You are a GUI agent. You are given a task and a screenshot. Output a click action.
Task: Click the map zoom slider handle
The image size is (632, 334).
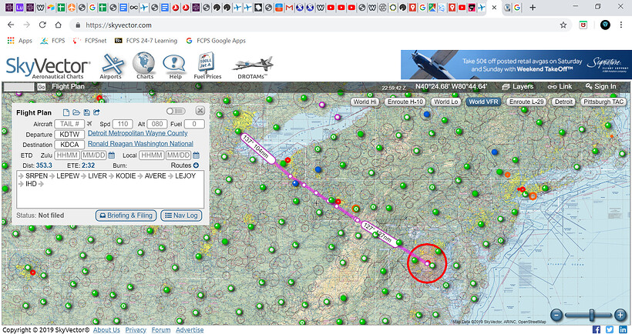(x=592, y=315)
